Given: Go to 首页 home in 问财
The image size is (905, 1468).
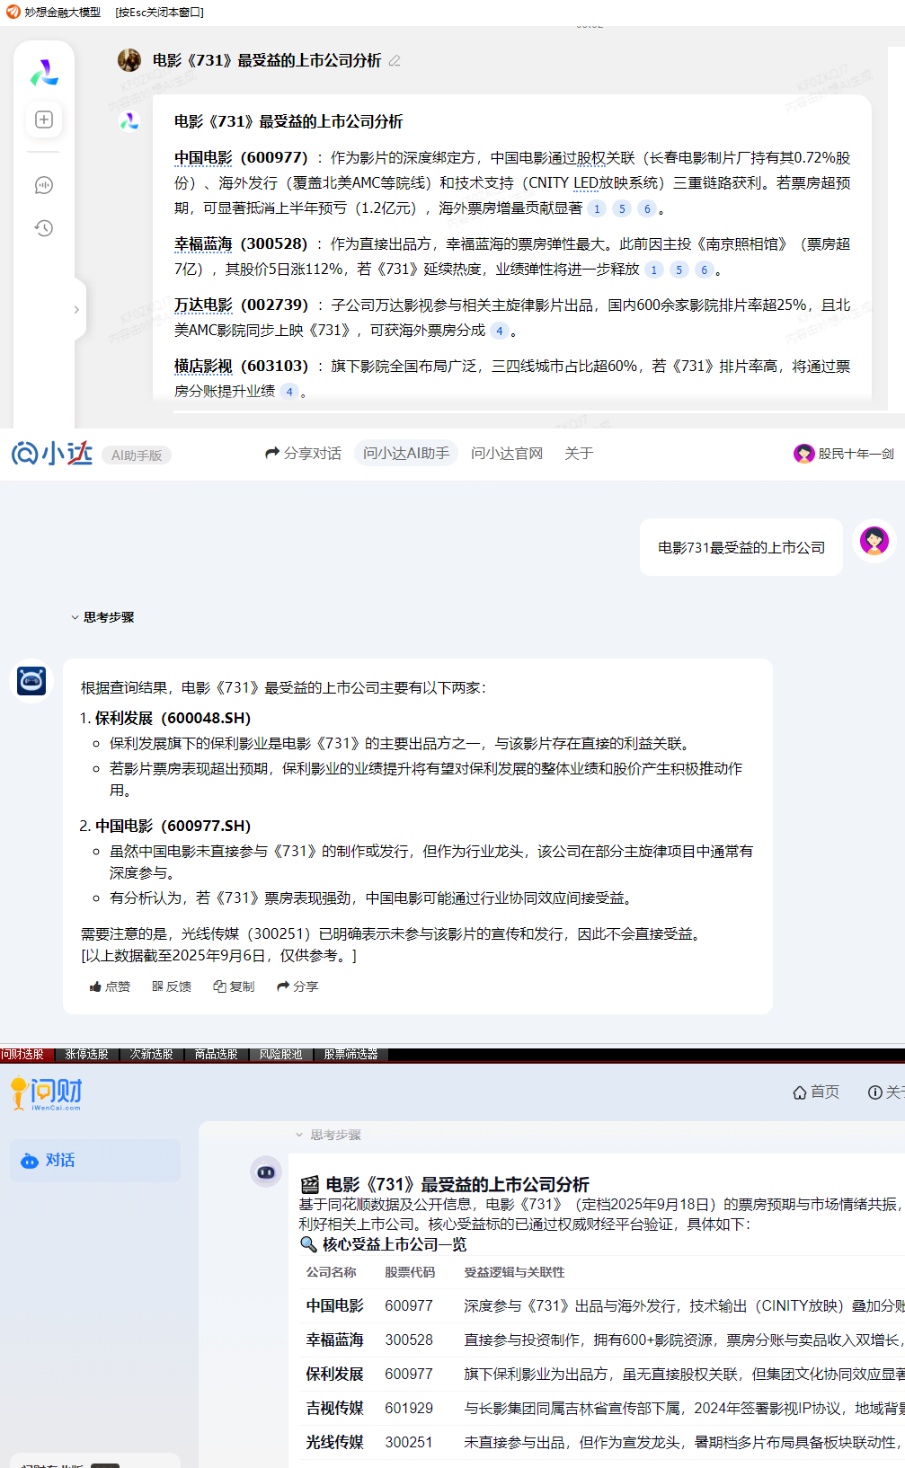Looking at the screenshot, I should [816, 1092].
